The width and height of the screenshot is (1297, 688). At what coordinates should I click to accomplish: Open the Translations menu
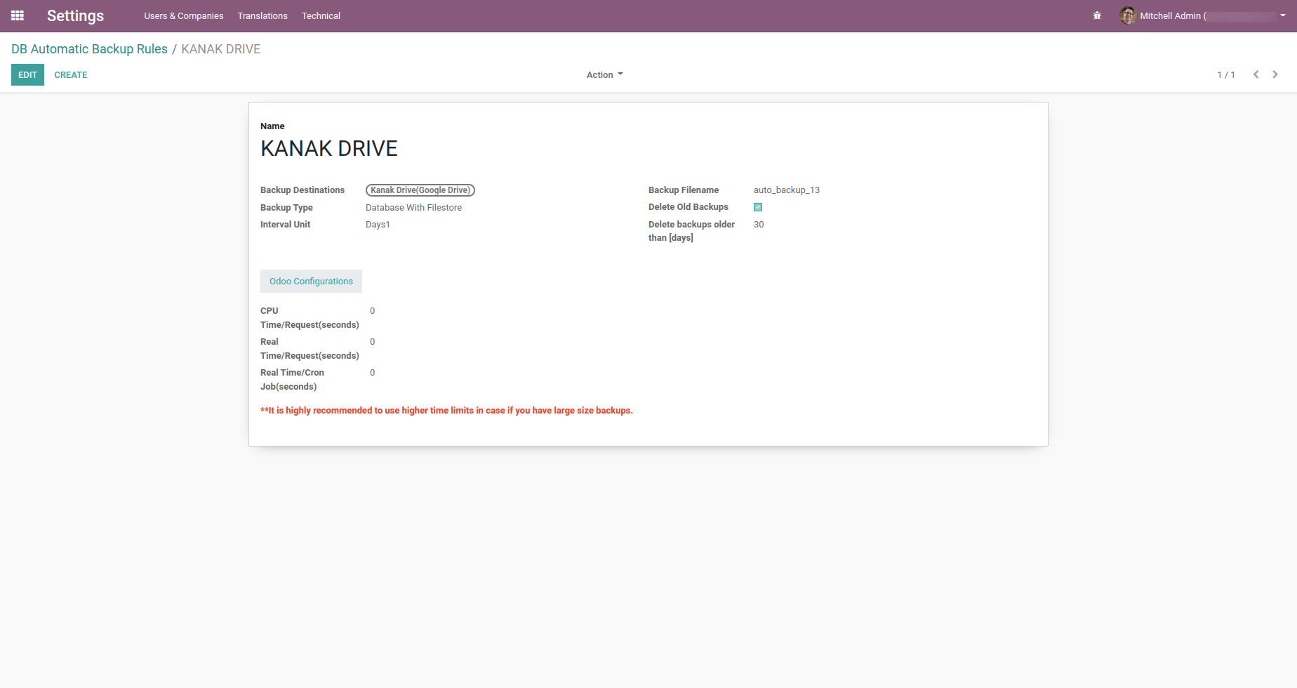[262, 15]
